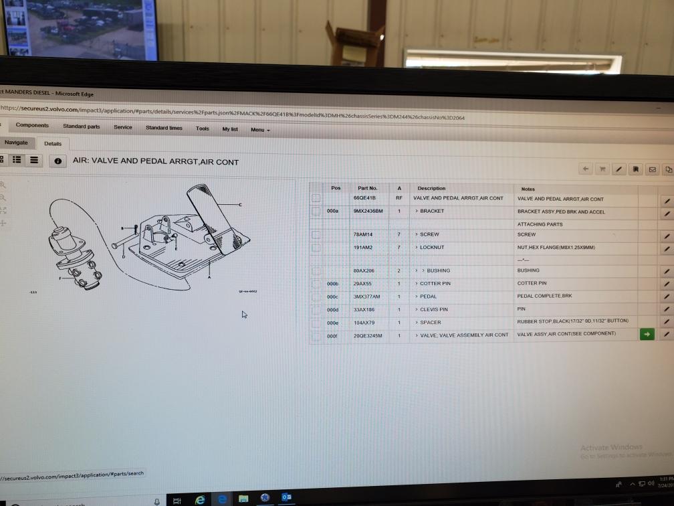Expand the CLEVIS PIN row chevron
This screenshot has width=674, height=506.
coord(417,309)
